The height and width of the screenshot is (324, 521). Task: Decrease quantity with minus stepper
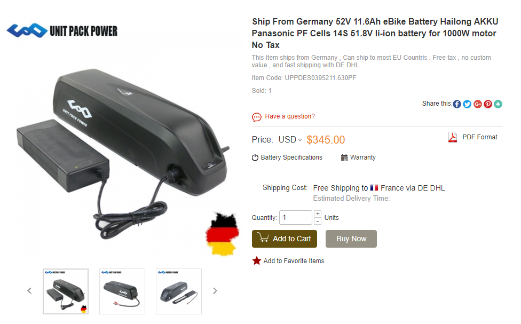[x=318, y=222]
